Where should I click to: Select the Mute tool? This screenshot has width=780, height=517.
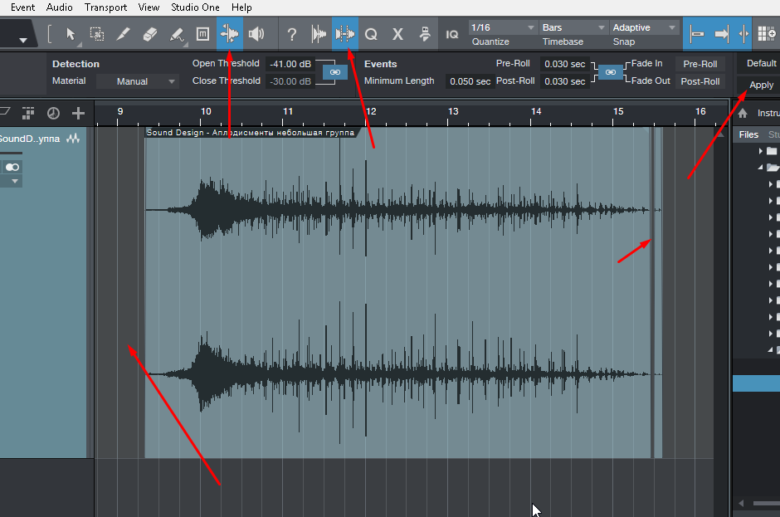pos(202,34)
